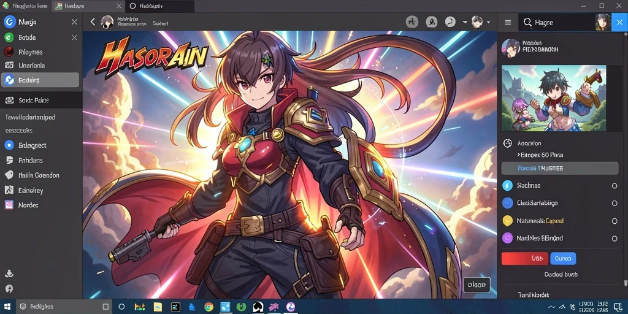The image size is (628, 314).
Task: Open the hamburger menu icon beside the search box
Action: 508,23
